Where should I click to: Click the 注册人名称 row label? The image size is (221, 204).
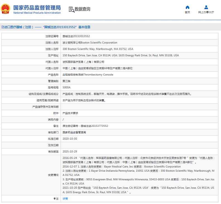click(52, 43)
